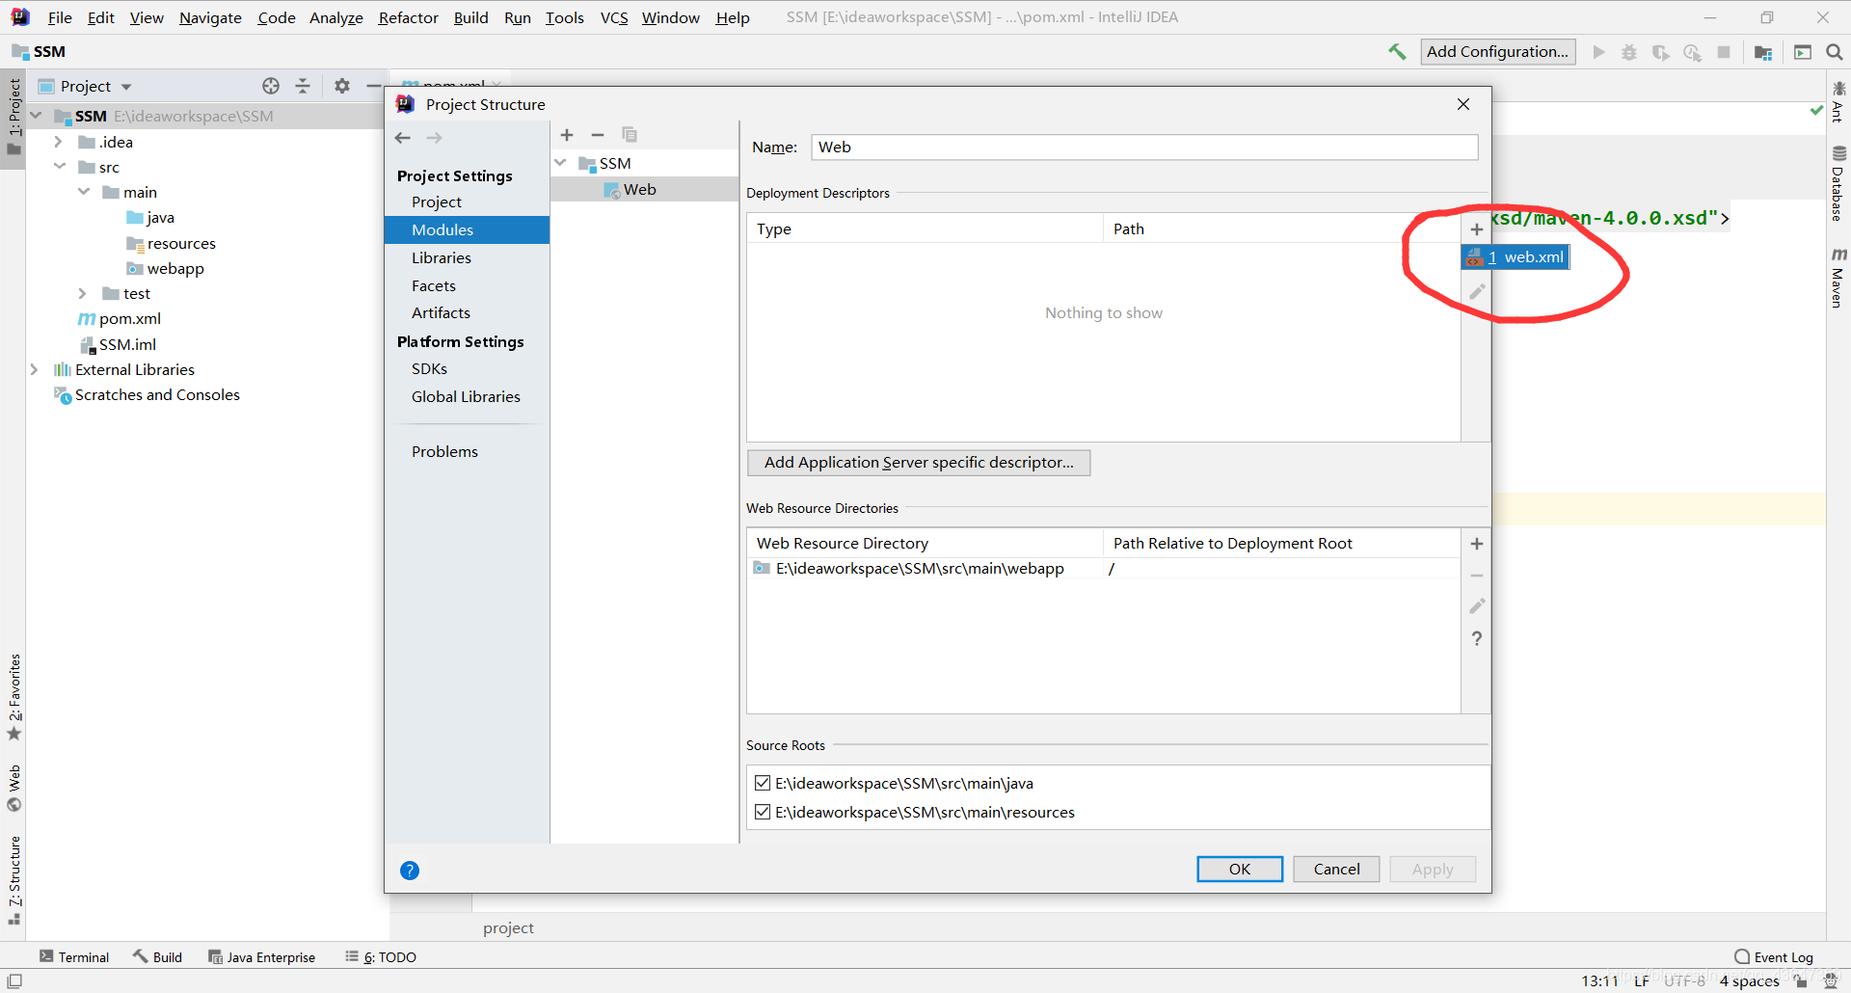This screenshot has height=993, width=1851.
Task: Expand the .idea folder
Action: click(59, 142)
